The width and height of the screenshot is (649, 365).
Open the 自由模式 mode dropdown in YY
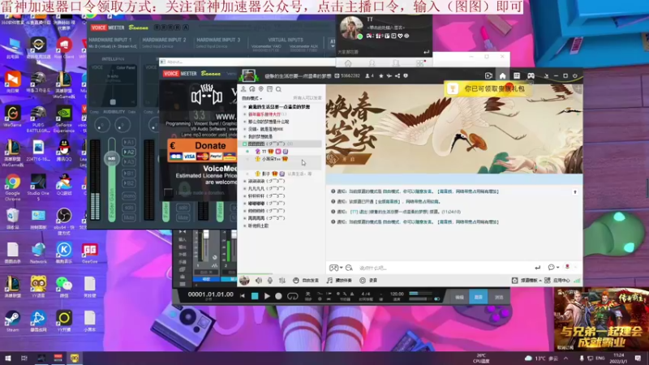[x=251, y=98]
